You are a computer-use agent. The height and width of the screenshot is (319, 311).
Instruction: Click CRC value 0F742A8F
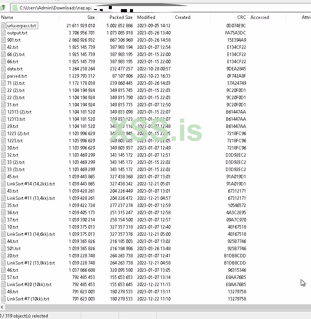coord(237,76)
